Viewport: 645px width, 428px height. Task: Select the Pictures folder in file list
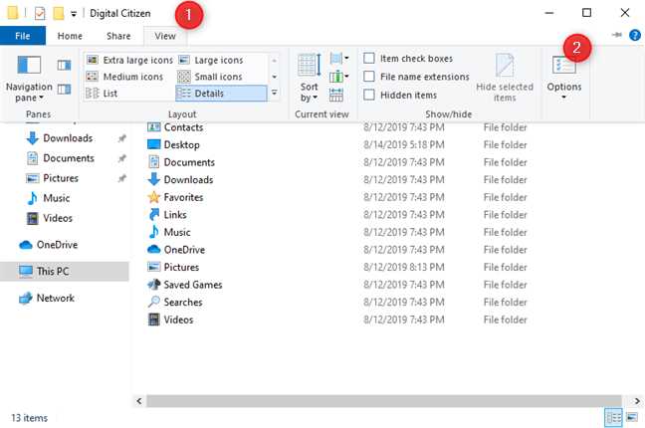point(173,267)
